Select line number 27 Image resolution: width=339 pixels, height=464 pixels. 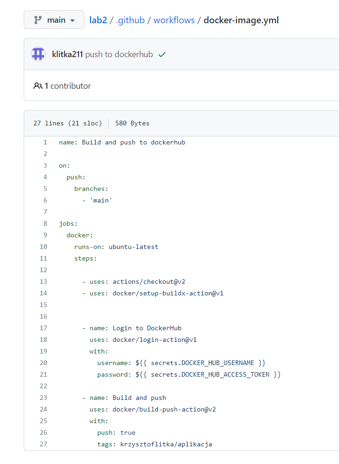(x=44, y=444)
